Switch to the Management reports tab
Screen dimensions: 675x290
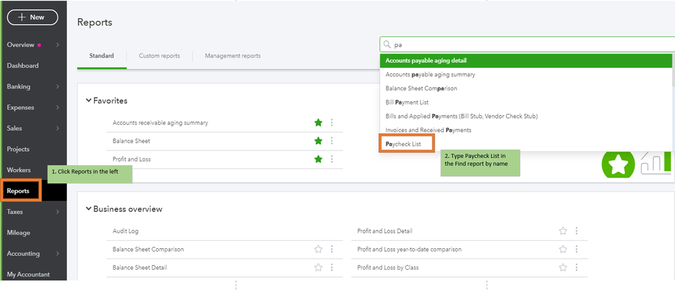232,56
